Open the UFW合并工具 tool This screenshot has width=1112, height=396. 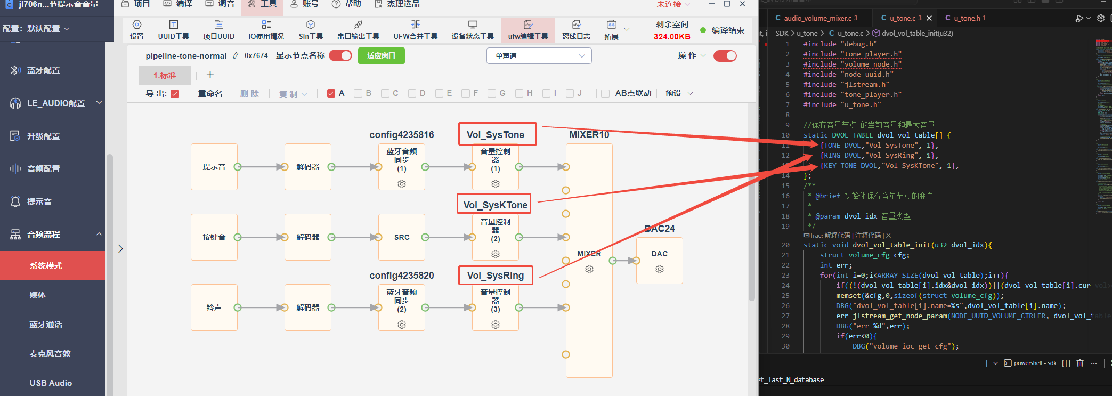tap(416, 30)
